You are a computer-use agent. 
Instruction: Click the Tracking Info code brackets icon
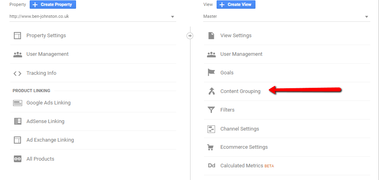coord(17,73)
